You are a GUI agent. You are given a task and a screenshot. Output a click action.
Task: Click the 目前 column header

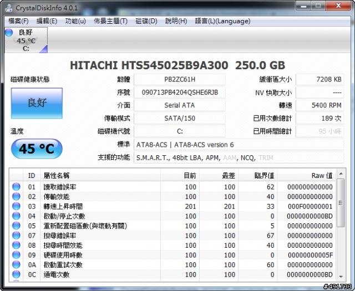[180, 175]
